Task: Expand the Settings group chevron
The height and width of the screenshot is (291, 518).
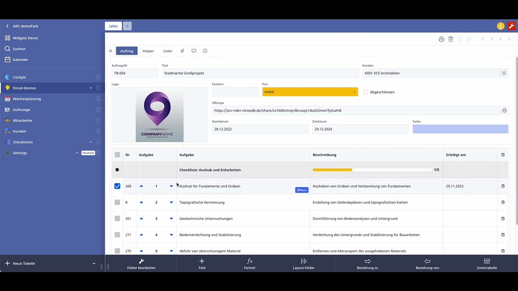Action: tap(77, 153)
